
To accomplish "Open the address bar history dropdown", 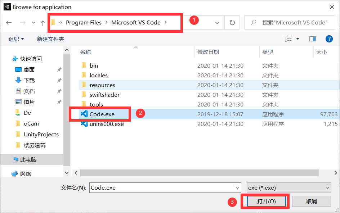I will [x=218, y=22].
